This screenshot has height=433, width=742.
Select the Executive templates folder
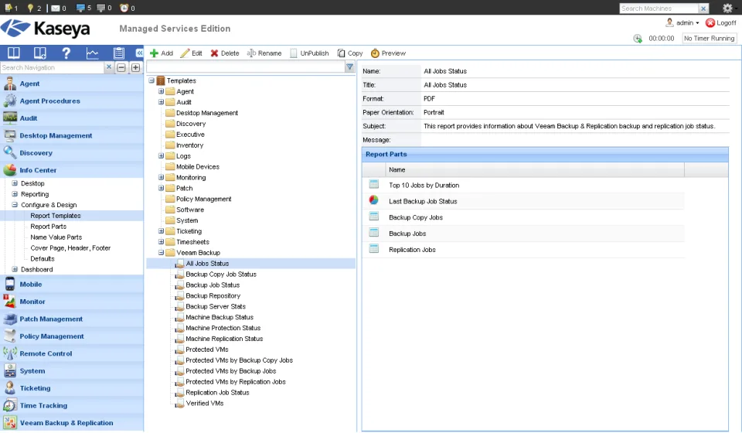point(190,135)
